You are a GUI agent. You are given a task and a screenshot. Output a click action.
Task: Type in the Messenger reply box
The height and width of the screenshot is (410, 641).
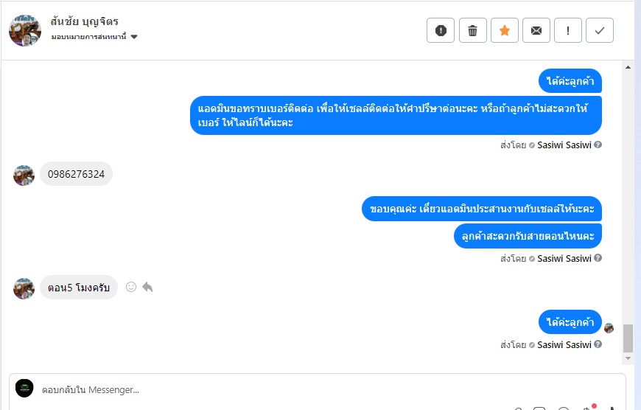[x=295, y=389]
